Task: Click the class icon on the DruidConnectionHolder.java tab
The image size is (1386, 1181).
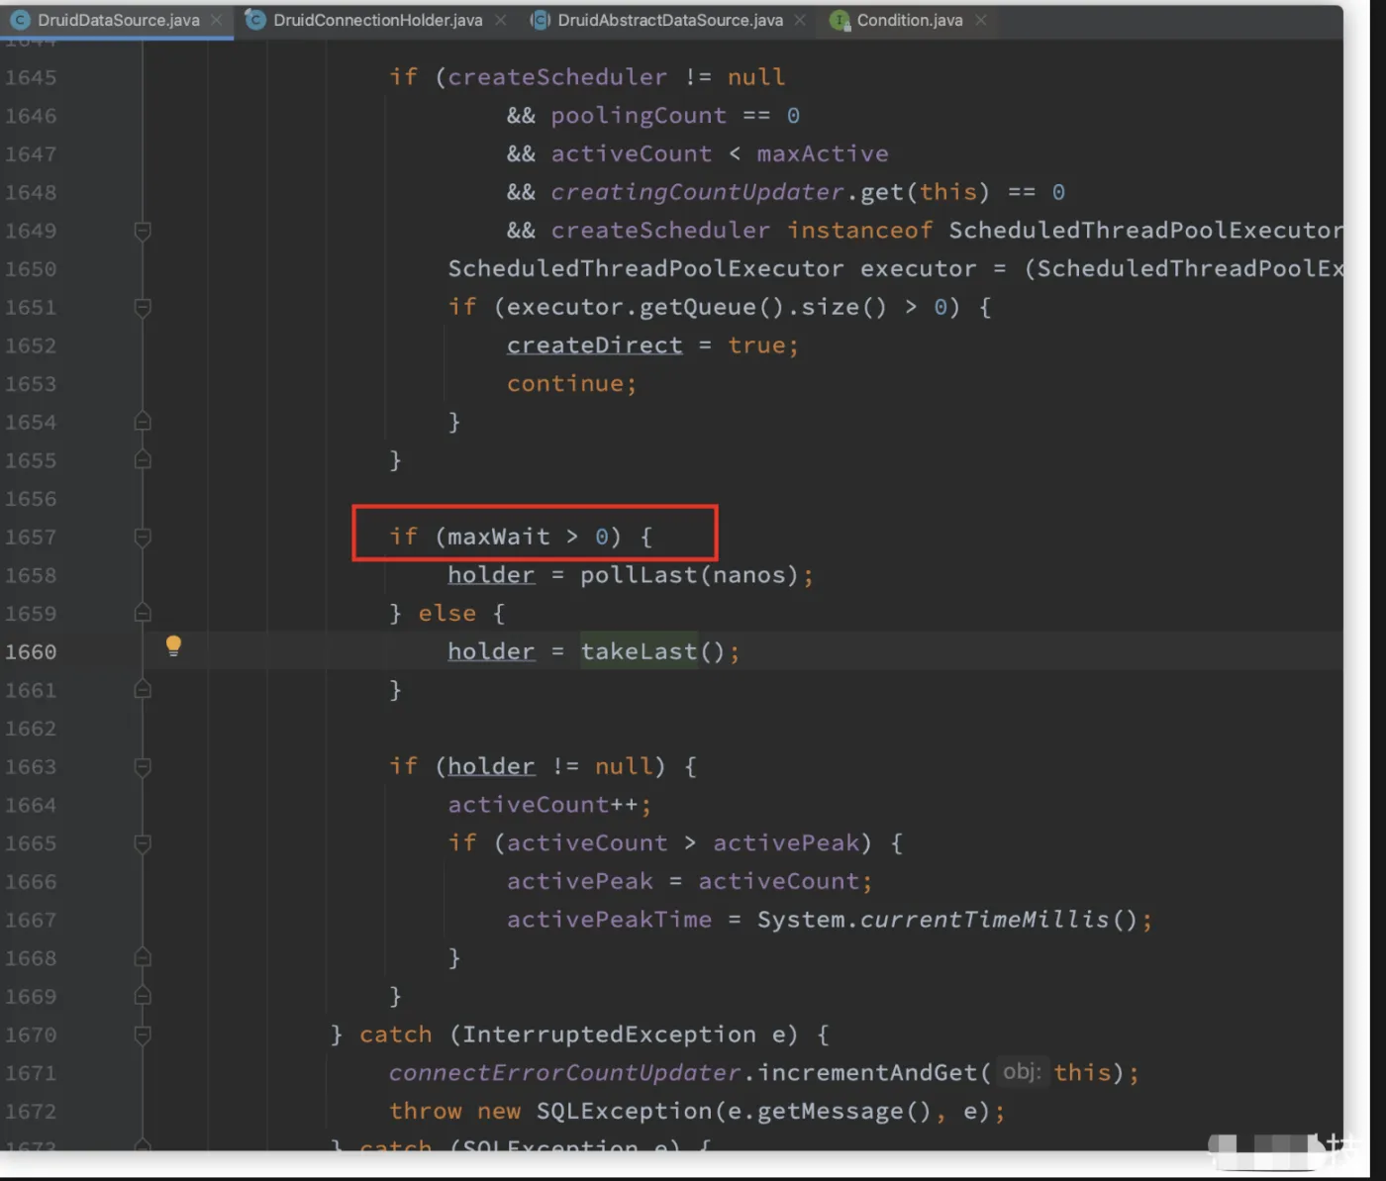Action: pos(255,20)
